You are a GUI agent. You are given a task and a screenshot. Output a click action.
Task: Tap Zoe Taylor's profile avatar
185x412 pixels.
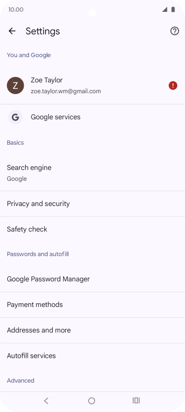[15, 85]
